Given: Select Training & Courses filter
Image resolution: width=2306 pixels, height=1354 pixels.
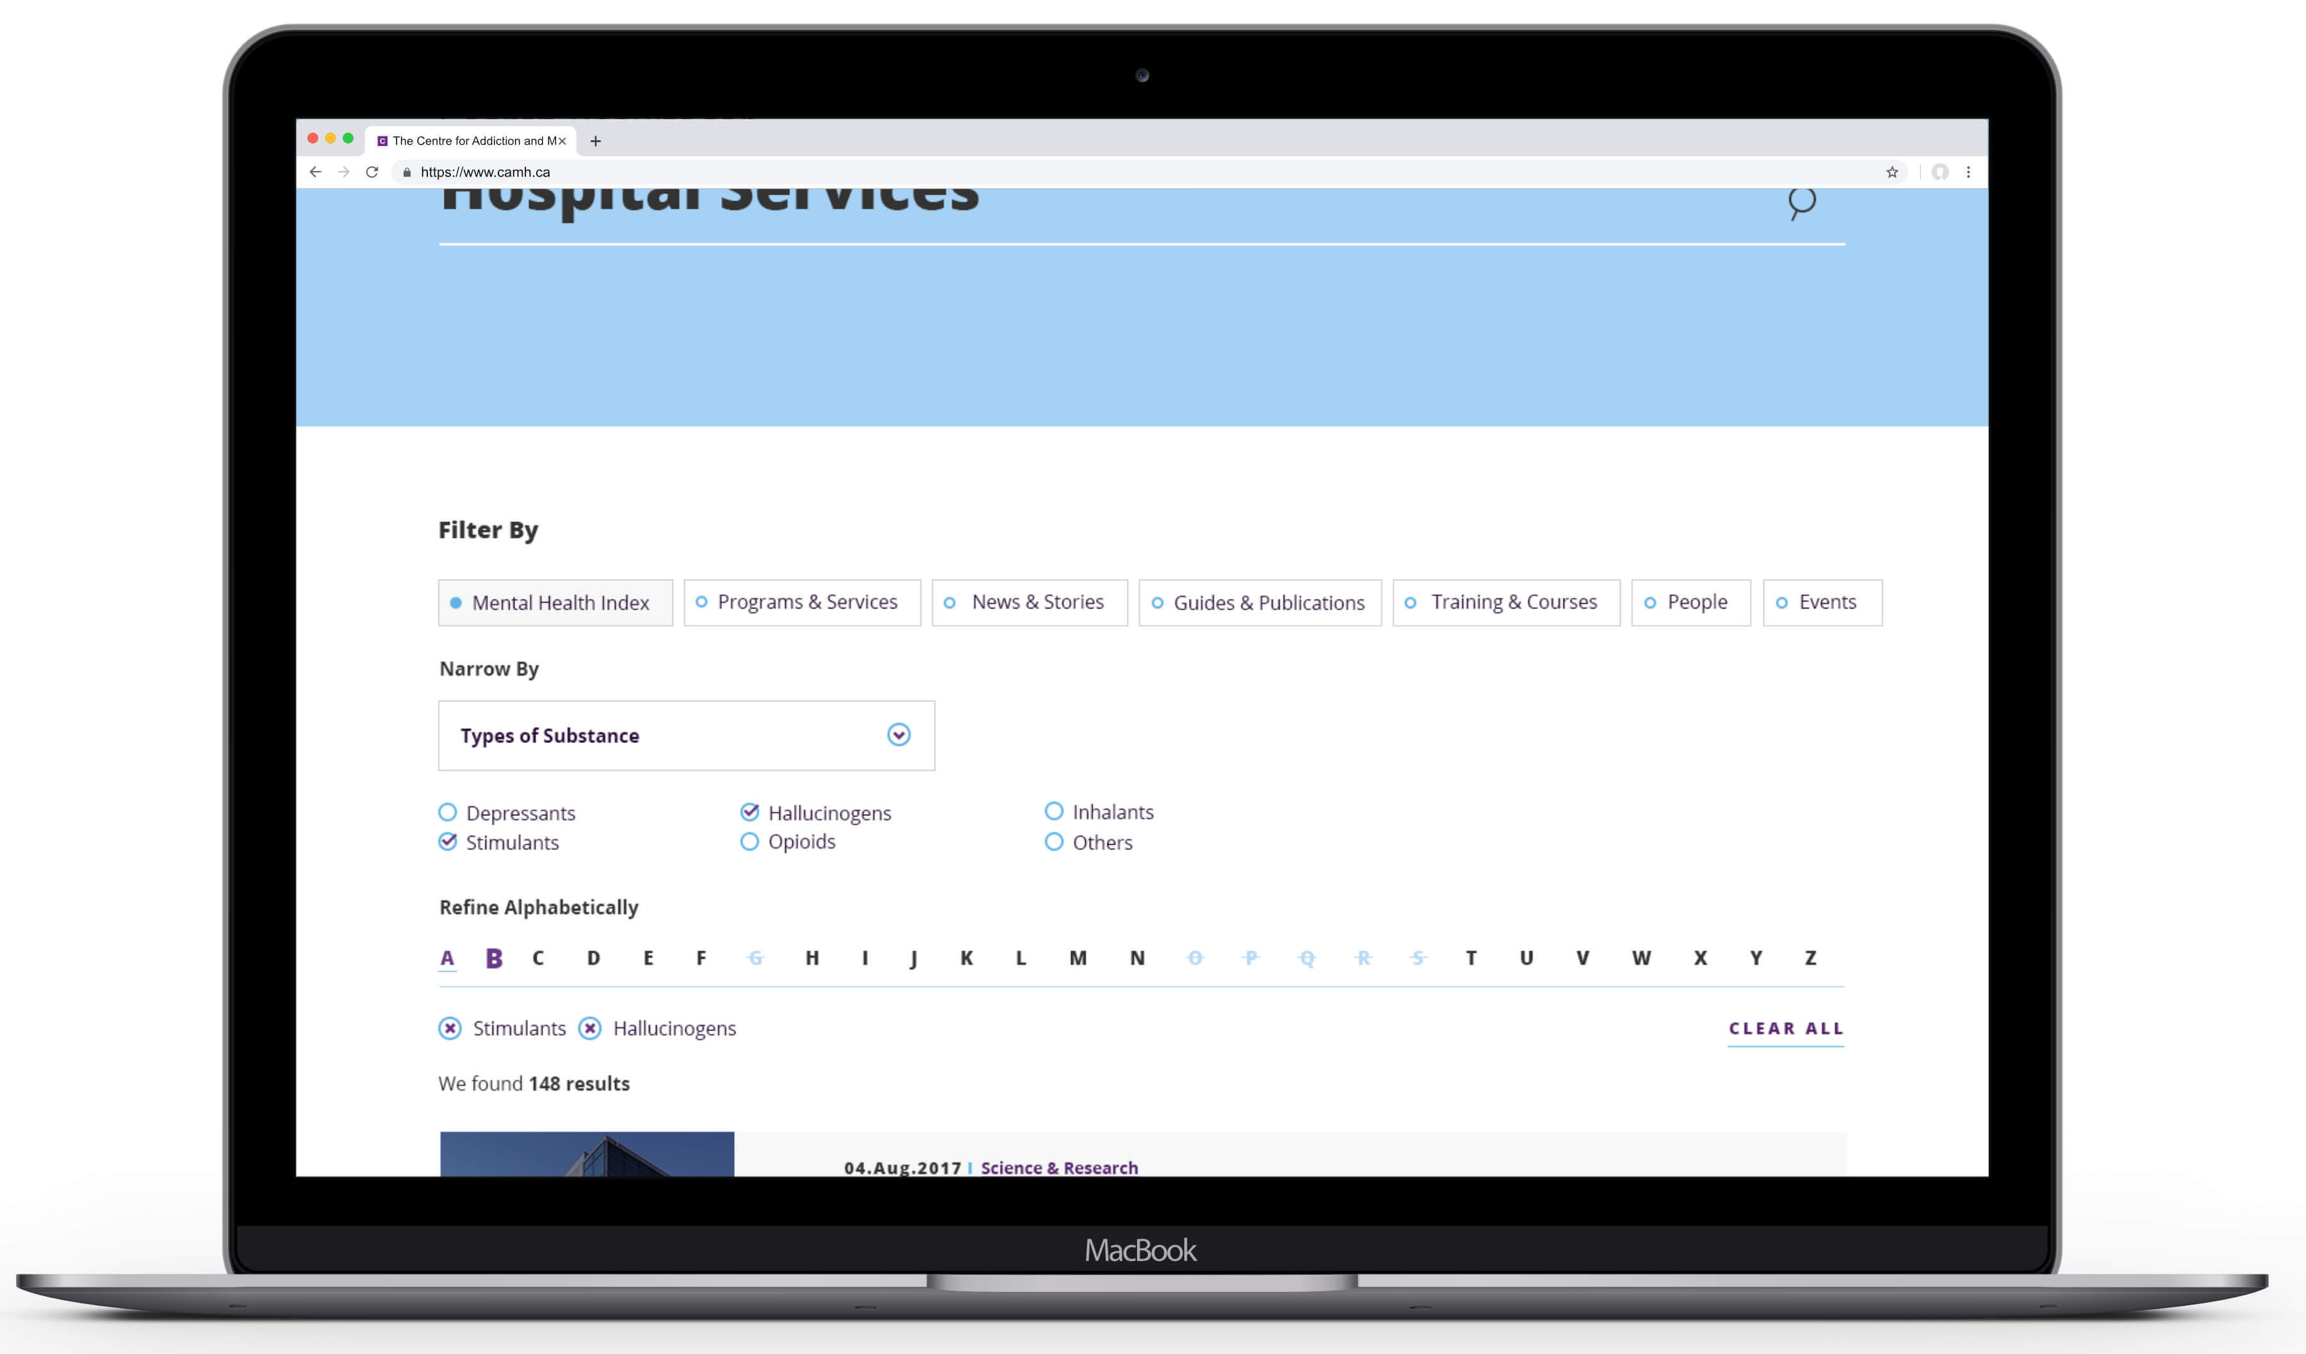Looking at the screenshot, I should (x=1506, y=603).
